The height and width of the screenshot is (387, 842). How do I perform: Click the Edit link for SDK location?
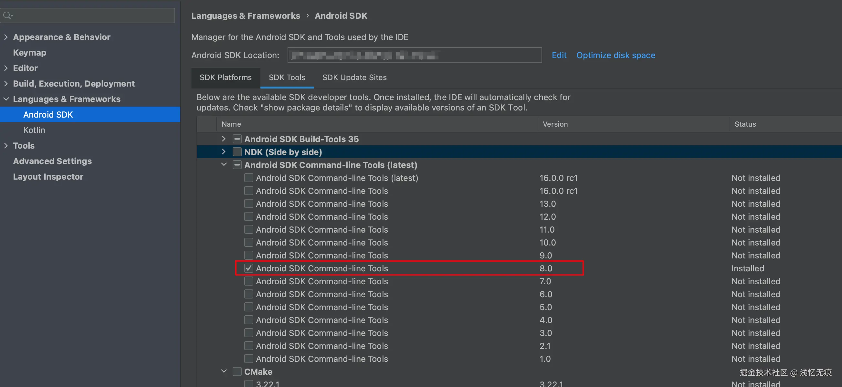coord(559,55)
